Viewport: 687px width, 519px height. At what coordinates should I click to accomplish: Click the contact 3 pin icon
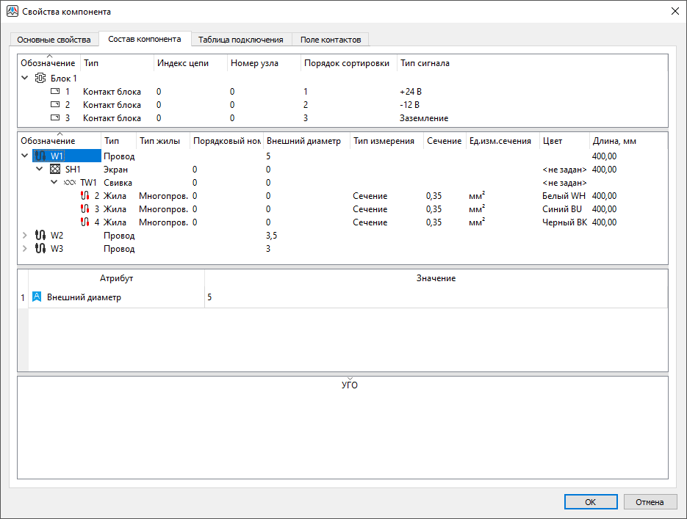tap(55, 118)
